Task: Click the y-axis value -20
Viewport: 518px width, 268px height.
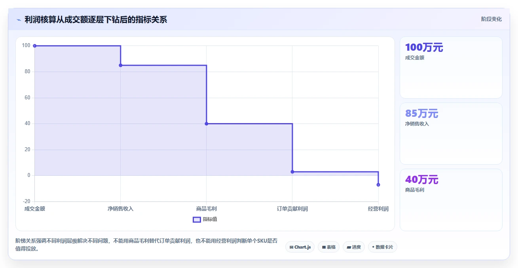Action: click(27, 201)
